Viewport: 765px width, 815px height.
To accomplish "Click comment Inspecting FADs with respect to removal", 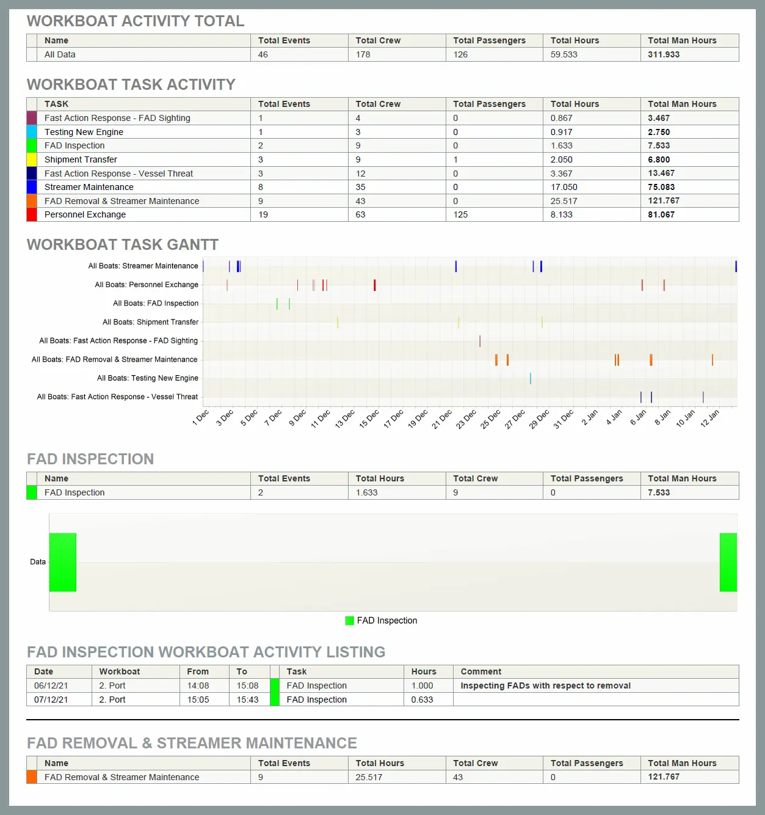I will coord(545,685).
